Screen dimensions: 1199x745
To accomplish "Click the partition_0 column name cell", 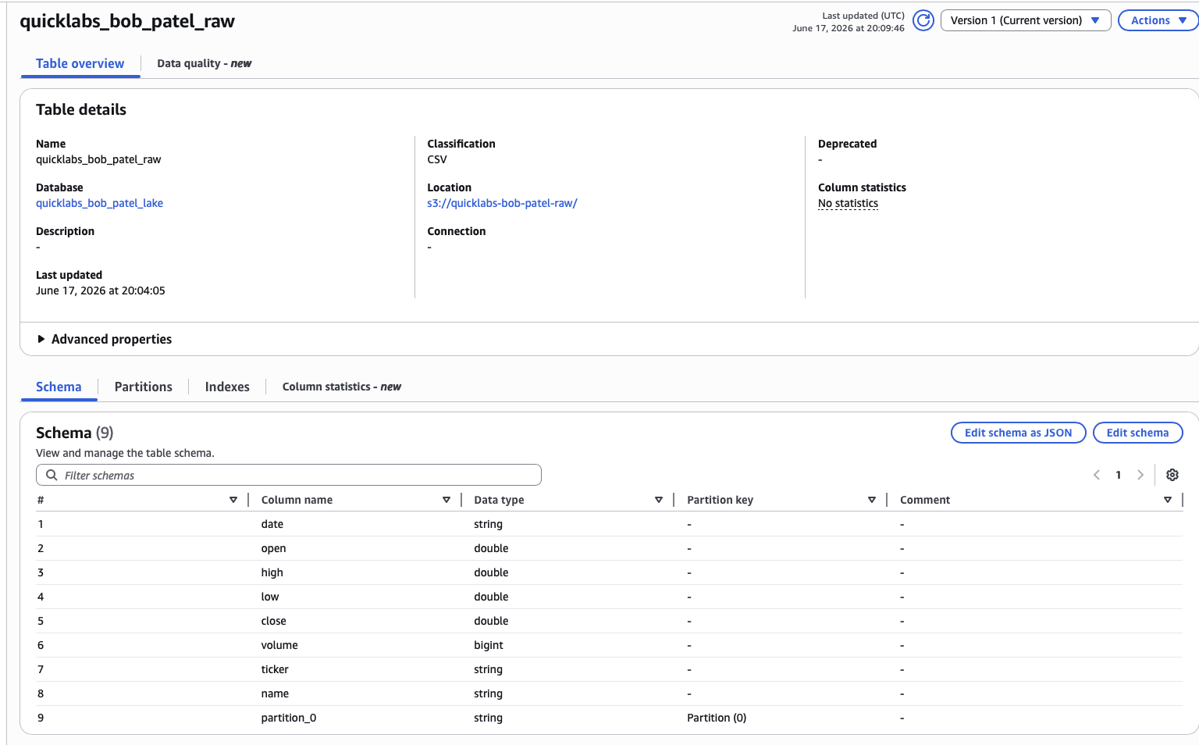I will pos(288,718).
